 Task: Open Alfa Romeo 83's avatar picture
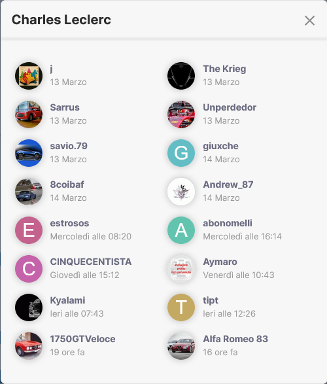[181, 346]
